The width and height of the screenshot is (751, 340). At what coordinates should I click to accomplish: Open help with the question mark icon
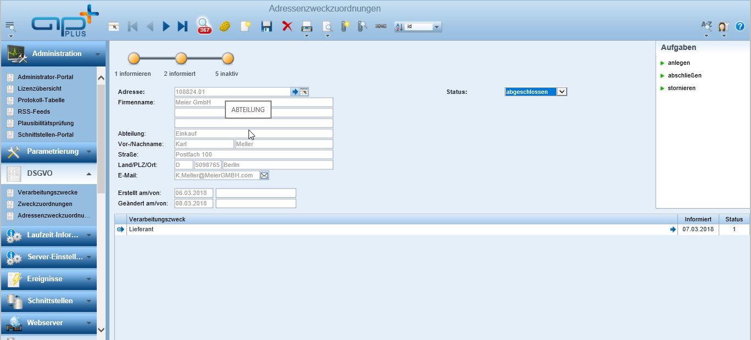(740, 26)
